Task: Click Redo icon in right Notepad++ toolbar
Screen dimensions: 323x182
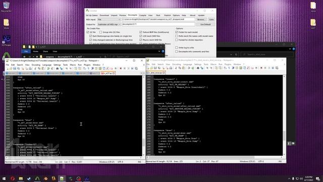Action: (193, 68)
